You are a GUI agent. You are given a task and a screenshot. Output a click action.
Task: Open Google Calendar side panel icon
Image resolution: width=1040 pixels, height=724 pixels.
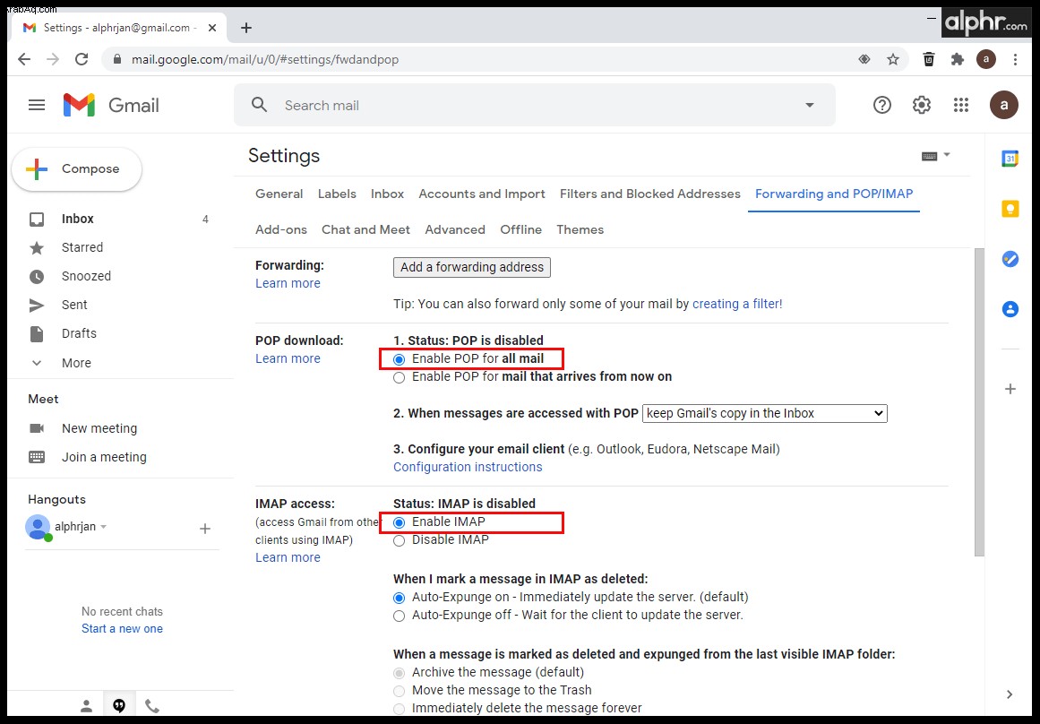(x=1010, y=159)
